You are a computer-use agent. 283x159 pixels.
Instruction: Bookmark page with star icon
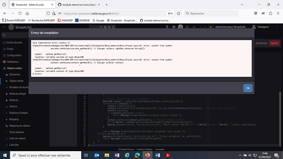(178, 14)
